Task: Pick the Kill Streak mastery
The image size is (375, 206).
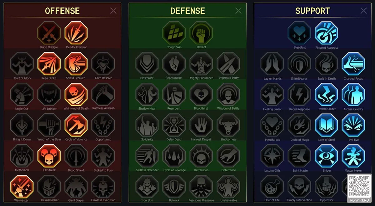Action: (x=49, y=156)
